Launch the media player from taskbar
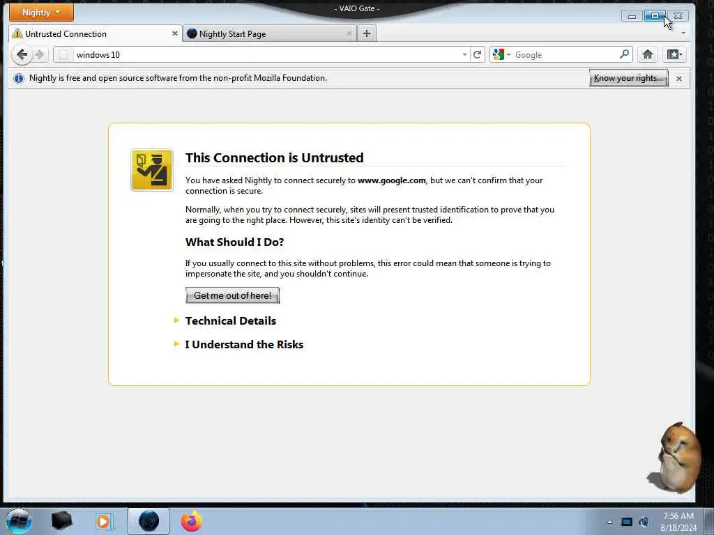The height and width of the screenshot is (535, 714). pyautogui.click(x=103, y=521)
